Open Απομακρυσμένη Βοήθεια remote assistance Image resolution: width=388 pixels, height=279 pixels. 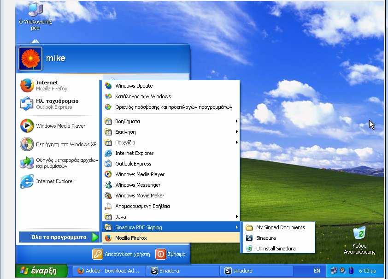pyautogui.click(x=171, y=206)
